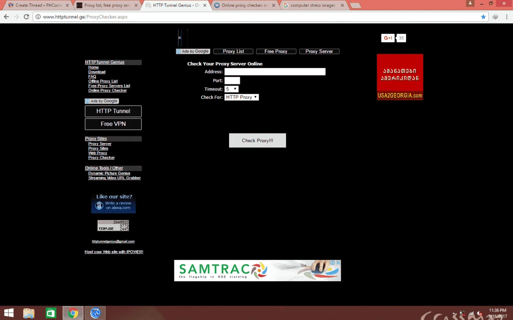The width and height of the screenshot is (513, 320).
Task: Click the Proxy List ad link at top
Action: tap(233, 51)
